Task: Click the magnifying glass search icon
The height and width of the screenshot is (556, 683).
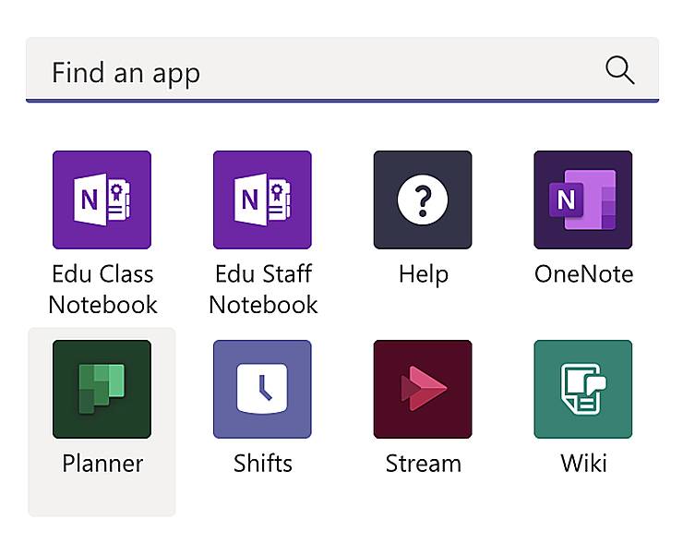Action: click(620, 69)
